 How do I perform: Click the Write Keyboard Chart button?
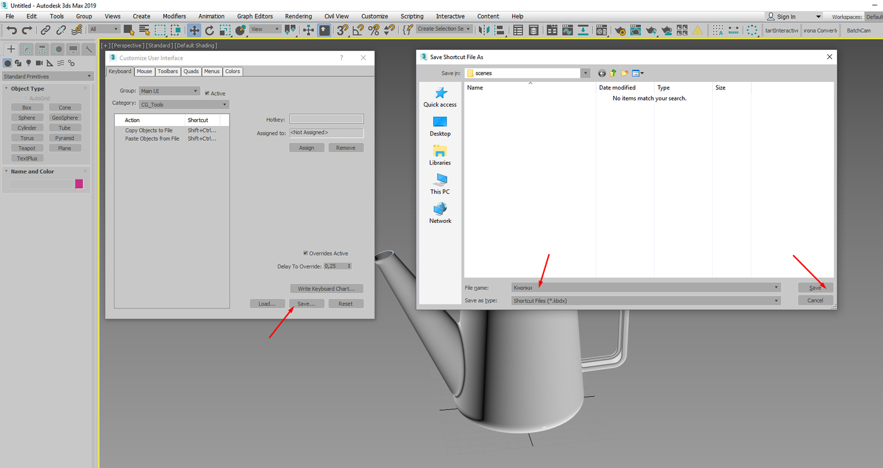(x=327, y=288)
